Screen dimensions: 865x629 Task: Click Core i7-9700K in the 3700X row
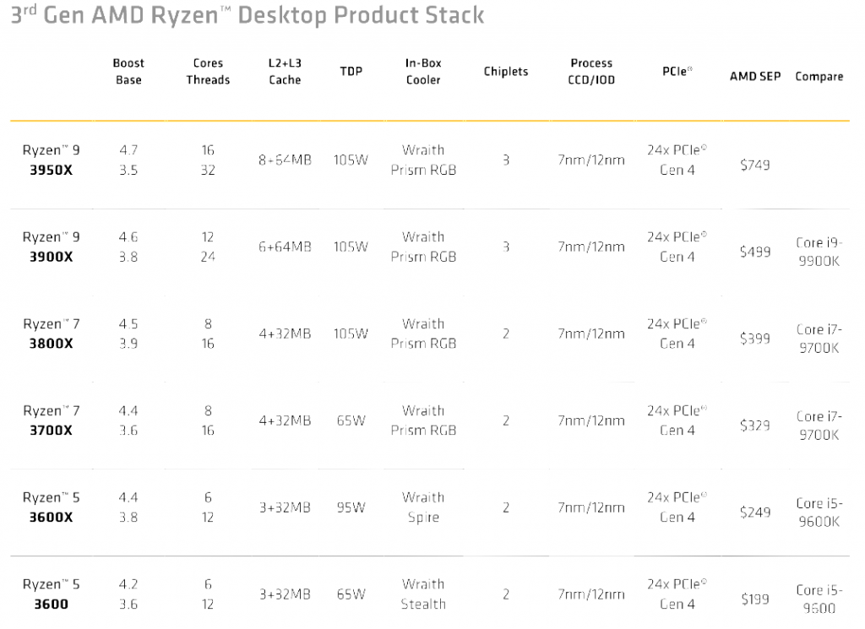tap(819, 426)
